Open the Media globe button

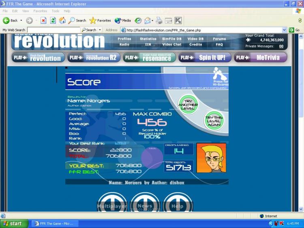(x=118, y=20)
